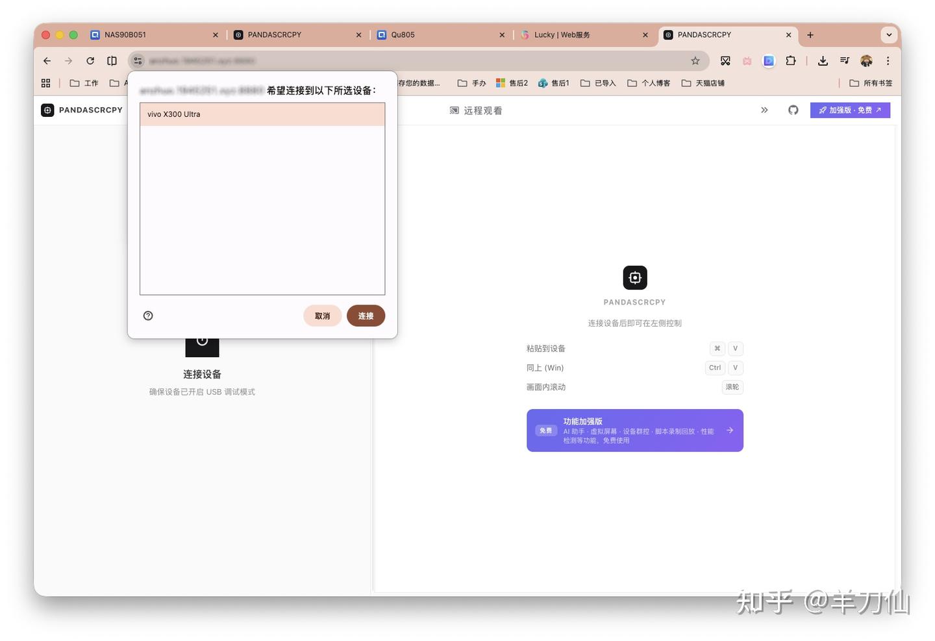Viewport: 935px width, 641px height.
Task: Click the blue play extension icon
Action: click(769, 61)
